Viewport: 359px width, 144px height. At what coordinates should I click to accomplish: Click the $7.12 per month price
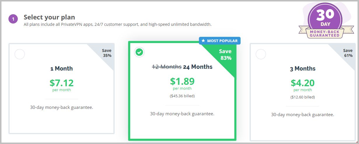click(62, 84)
